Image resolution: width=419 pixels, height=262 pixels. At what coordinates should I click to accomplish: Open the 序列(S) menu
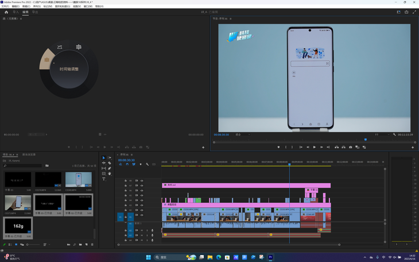(37, 6)
